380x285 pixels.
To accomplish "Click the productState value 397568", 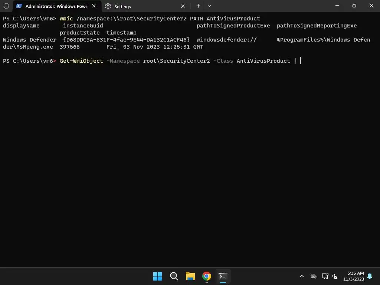I will pos(69,46).
